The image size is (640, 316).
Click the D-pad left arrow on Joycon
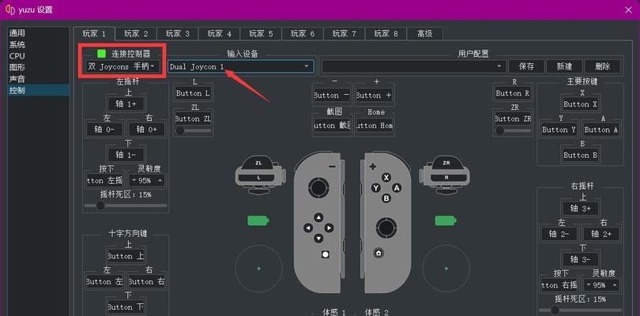308,228
